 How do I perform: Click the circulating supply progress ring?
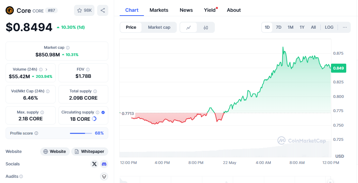[94, 119]
